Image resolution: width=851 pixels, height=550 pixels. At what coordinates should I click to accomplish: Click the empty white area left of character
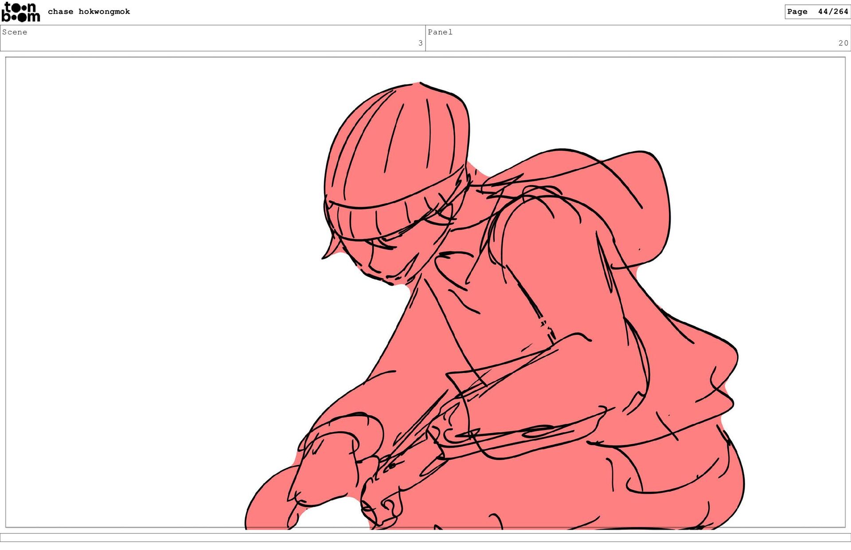(x=155, y=288)
